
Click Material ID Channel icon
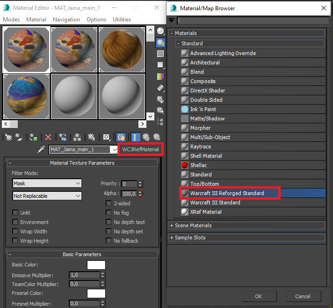pos(92,137)
